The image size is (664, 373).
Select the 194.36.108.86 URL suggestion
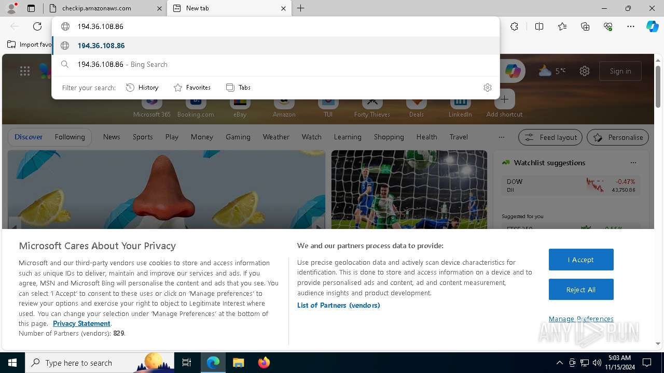click(275, 46)
